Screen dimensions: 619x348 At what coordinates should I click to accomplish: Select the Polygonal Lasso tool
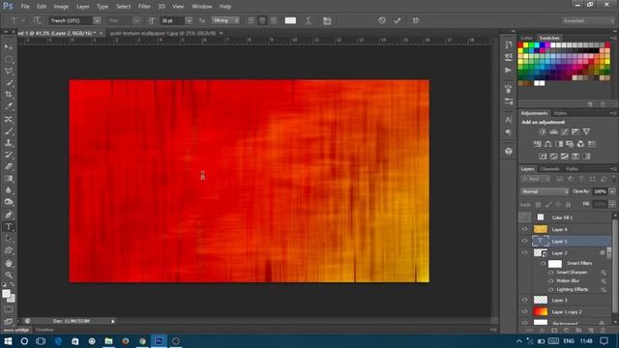(9, 71)
